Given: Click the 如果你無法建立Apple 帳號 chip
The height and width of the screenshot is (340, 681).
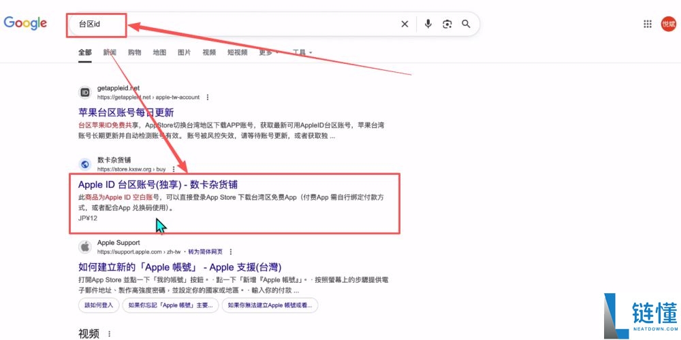Looking at the screenshot, I should (270, 305).
